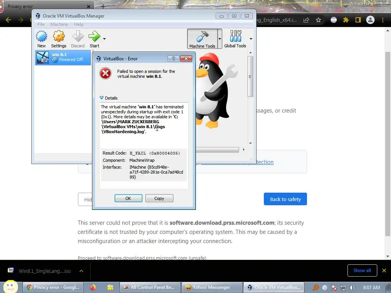Screen dimensions: 391x293
Task: Click the striped flag extension icon
Action: (x=334, y=20)
